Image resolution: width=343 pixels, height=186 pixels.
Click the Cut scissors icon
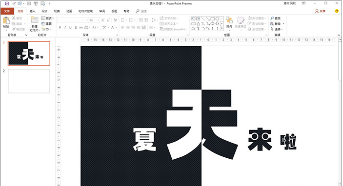(x=14, y=19)
